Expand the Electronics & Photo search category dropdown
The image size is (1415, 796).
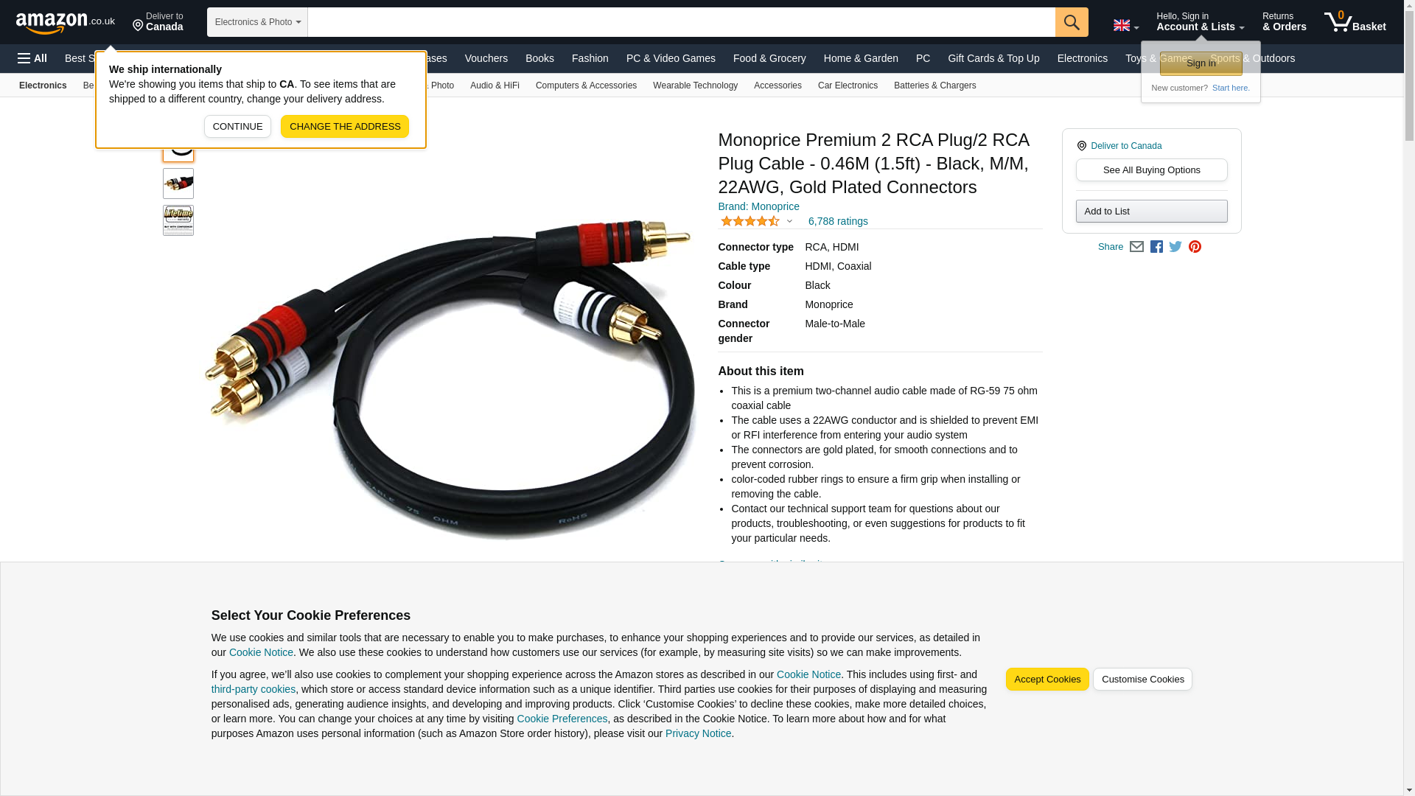click(x=257, y=22)
